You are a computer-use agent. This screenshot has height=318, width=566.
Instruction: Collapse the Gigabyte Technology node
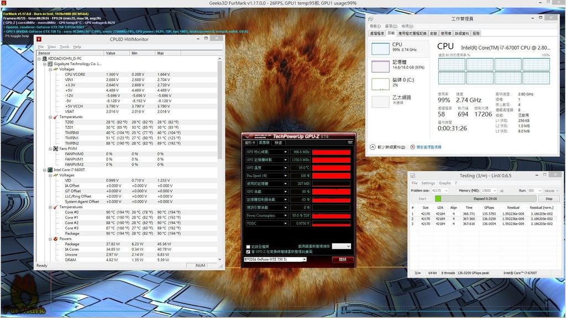(45, 64)
